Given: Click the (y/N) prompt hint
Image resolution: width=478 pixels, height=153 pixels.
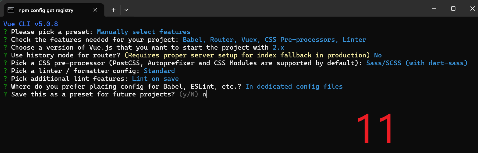Looking at the screenshot, I should tap(189, 94).
